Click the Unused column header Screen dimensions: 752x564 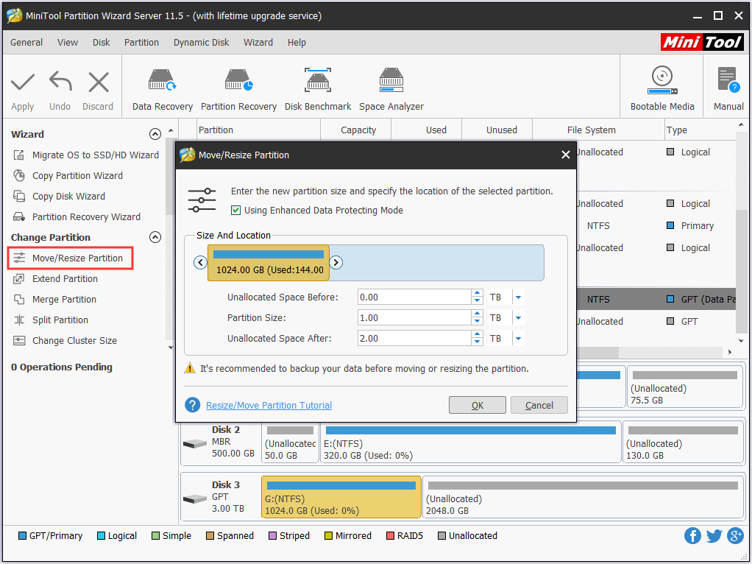pyautogui.click(x=502, y=130)
